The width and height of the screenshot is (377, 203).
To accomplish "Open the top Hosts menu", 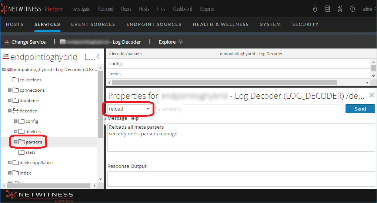I will (x=144, y=9).
